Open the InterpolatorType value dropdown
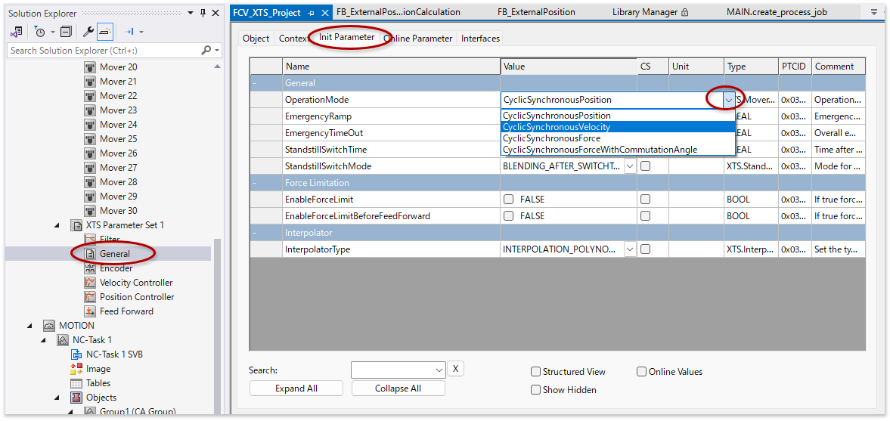 (629, 249)
